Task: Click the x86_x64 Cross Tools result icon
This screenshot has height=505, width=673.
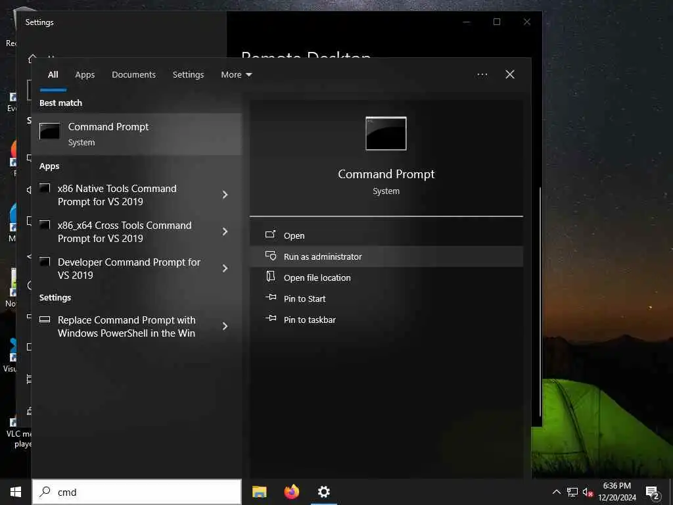Action: coord(45,225)
